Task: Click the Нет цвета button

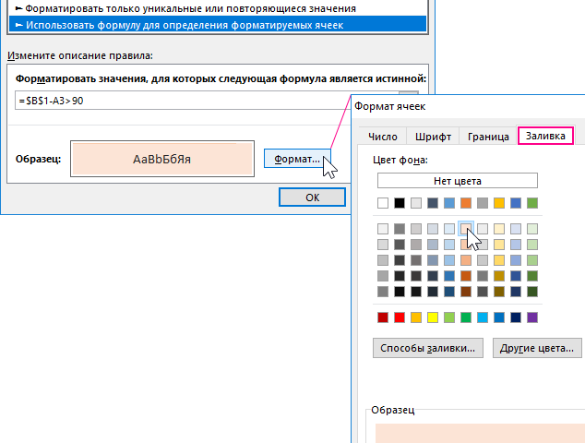Action: pyautogui.click(x=457, y=181)
